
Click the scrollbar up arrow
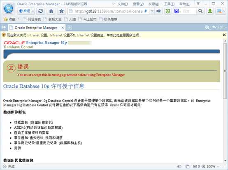pos(225,41)
